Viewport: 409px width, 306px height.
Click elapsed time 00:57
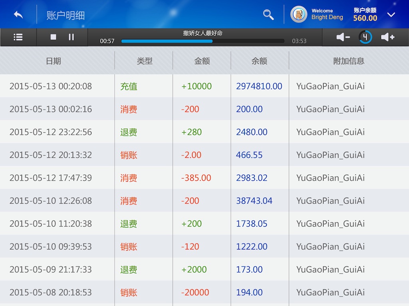tap(107, 41)
